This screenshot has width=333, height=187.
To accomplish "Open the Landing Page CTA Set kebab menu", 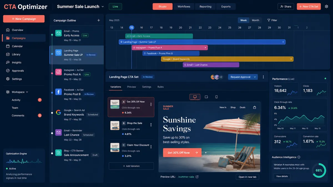I will click(263, 77).
